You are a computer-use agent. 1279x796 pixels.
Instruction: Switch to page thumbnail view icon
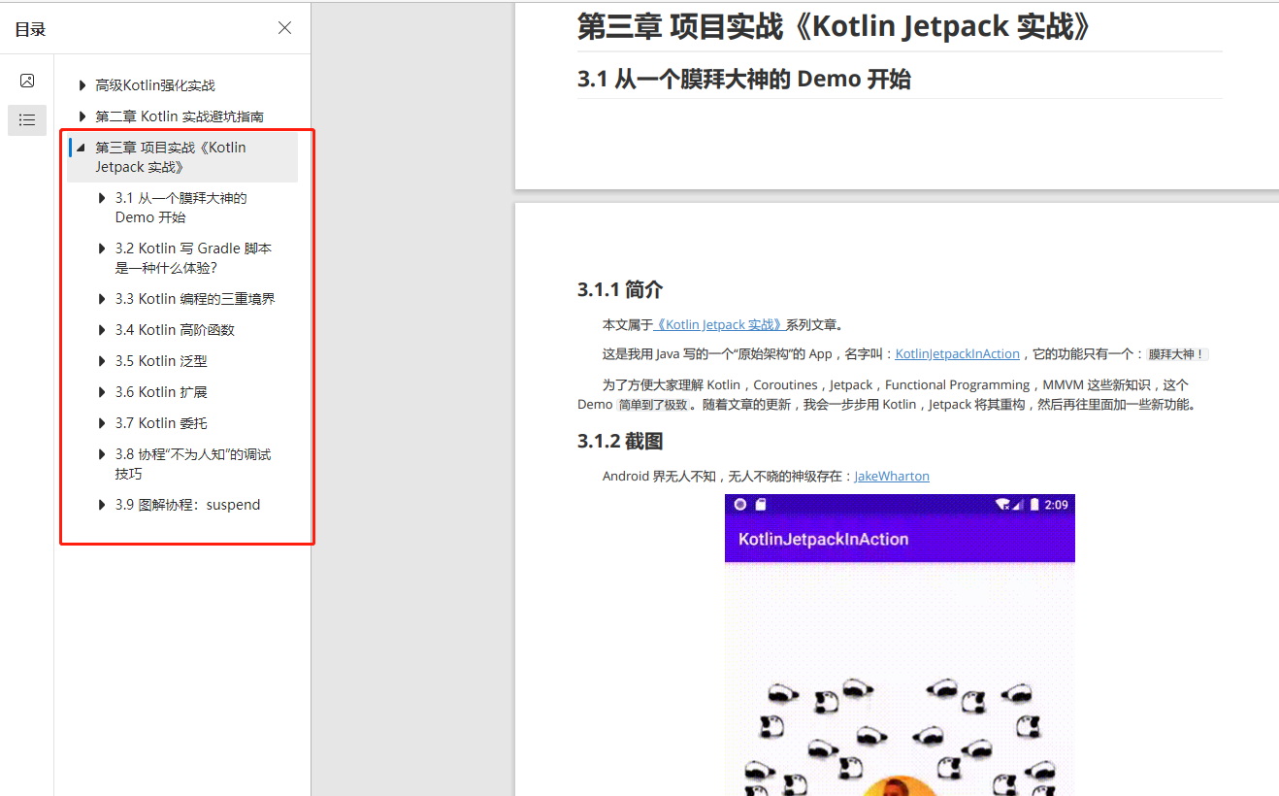[x=27, y=81]
